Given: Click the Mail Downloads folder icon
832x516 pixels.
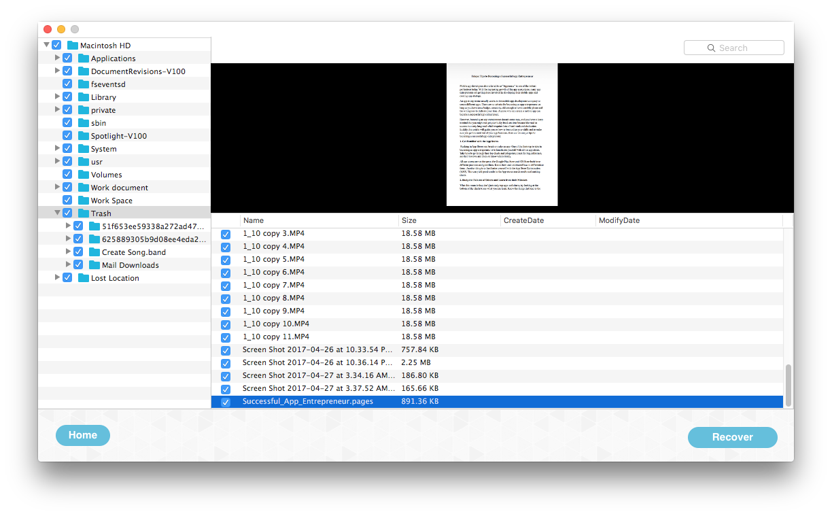Looking at the screenshot, I should 94,265.
